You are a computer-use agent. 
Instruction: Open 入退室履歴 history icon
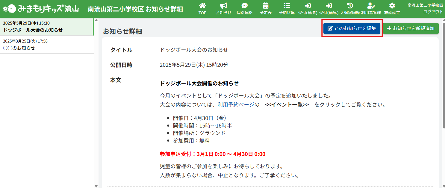point(350,6)
